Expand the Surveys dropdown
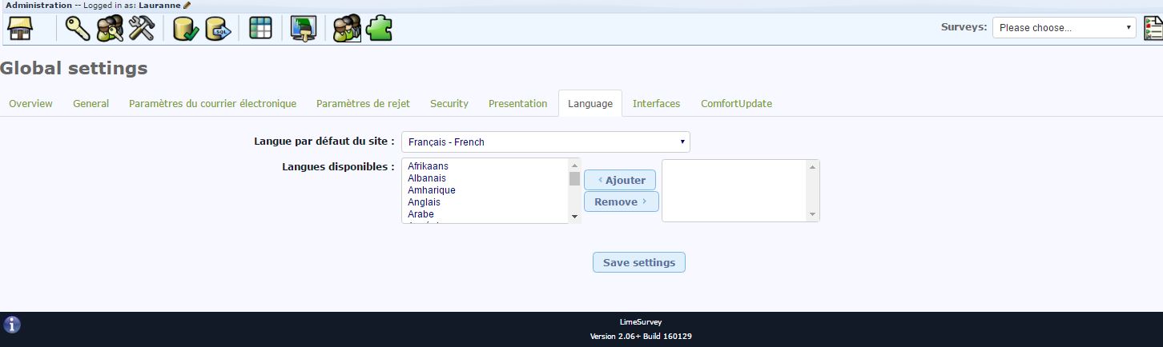This screenshot has height=347, width=1163. point(1064,28)
